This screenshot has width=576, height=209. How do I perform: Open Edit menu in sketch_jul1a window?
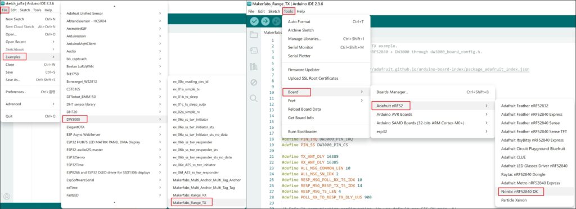point(13,10)
